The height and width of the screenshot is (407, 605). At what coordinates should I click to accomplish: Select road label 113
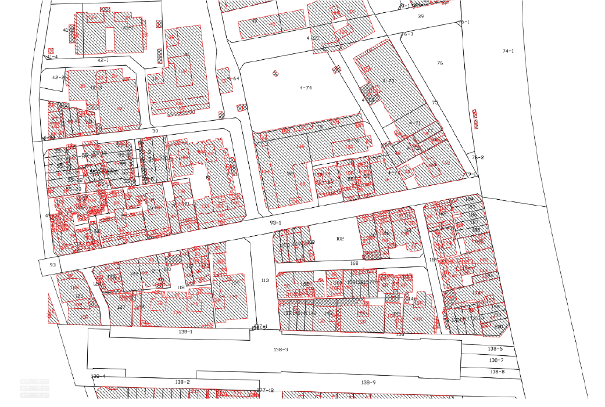point(264,280)
